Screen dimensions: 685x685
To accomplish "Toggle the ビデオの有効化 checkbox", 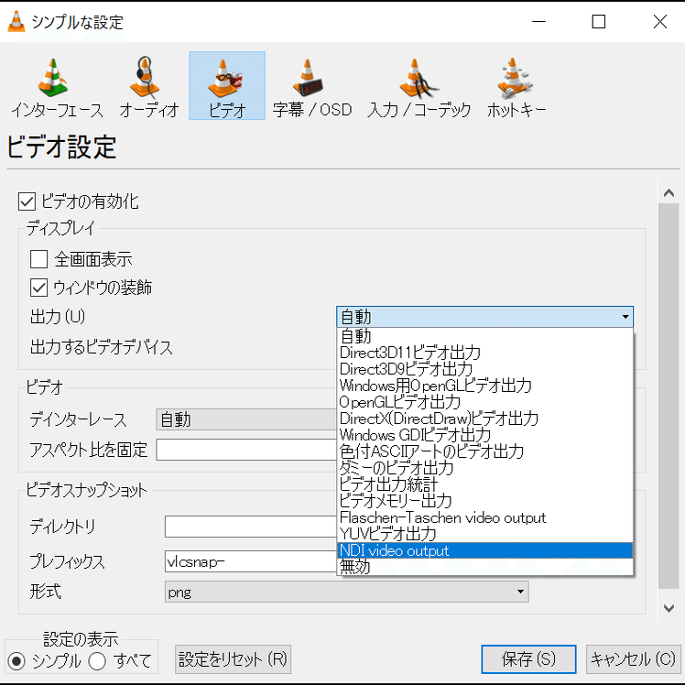I will tap(27, 201).
